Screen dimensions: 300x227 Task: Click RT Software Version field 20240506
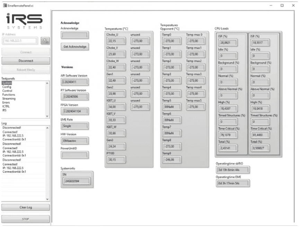(75, 96)
